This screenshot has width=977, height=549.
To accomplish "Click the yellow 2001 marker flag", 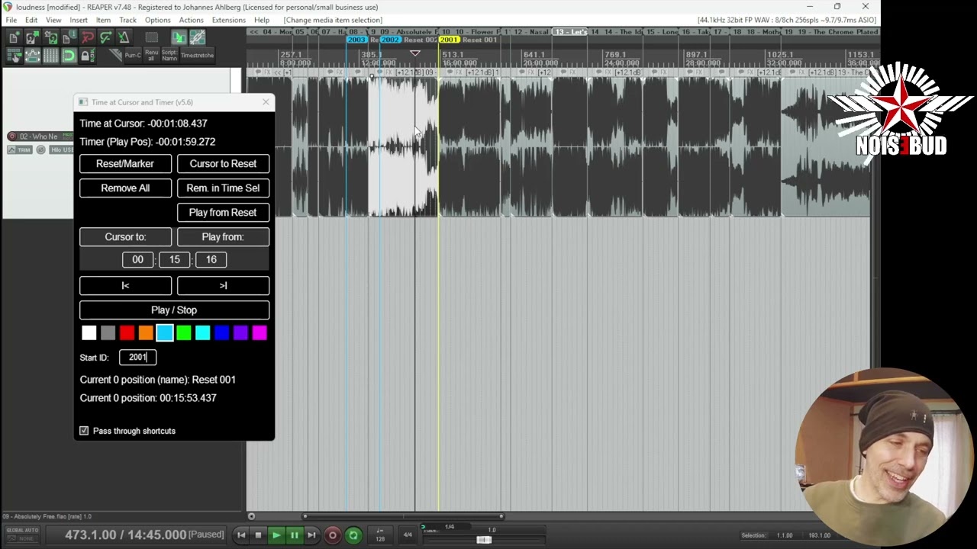I will (x=449, y=40).
